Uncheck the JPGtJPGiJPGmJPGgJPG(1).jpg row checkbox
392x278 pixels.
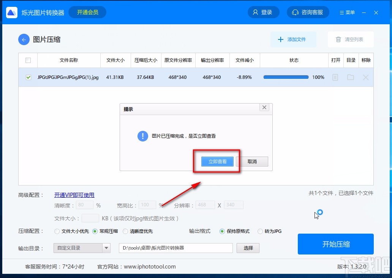tap(28, 77)
